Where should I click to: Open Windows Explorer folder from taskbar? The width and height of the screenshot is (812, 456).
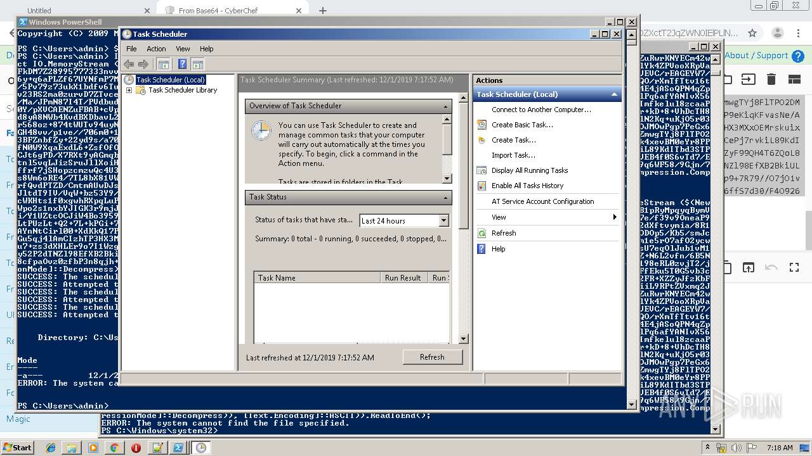(72, 448)
